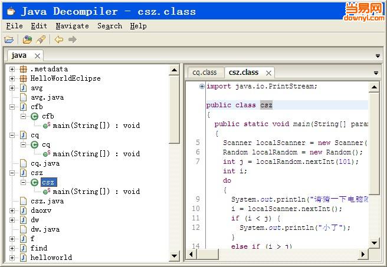387x267 pixels.
Task: Open the project tab list dropdown arrow
Action: click(378, 56)
